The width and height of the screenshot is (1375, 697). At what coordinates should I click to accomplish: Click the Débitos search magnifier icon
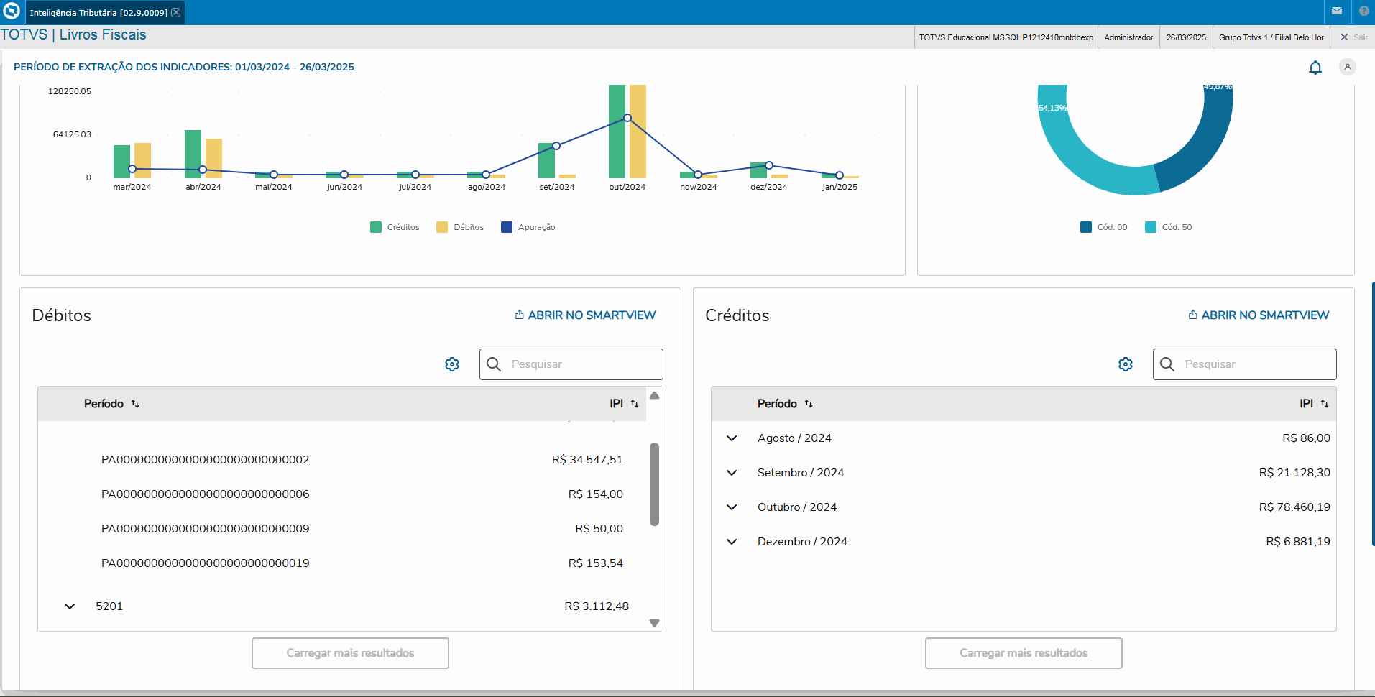[x=494, y=364]
